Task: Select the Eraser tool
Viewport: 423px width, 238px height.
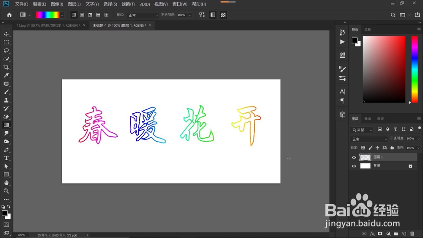Action: tap(6, 117)
